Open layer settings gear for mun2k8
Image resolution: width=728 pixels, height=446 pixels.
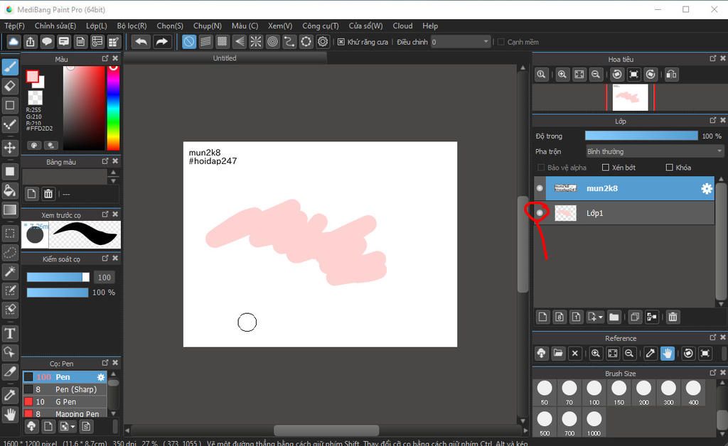point(706,188)
